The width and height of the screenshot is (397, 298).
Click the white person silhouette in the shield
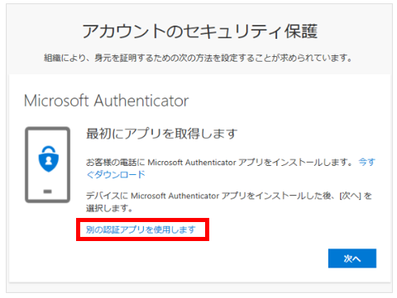49,160
